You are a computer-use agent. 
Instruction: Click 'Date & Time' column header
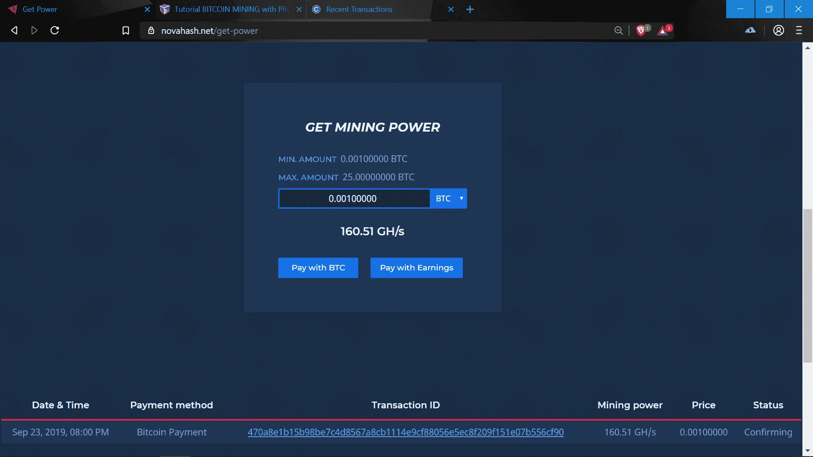pyautogui.click(x=61, y=405)
